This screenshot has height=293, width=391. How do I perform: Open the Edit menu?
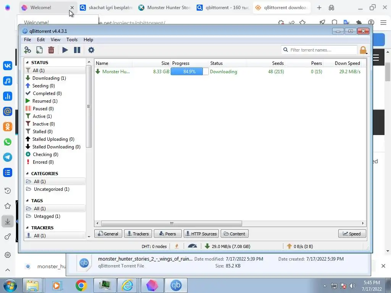point(40,40)
